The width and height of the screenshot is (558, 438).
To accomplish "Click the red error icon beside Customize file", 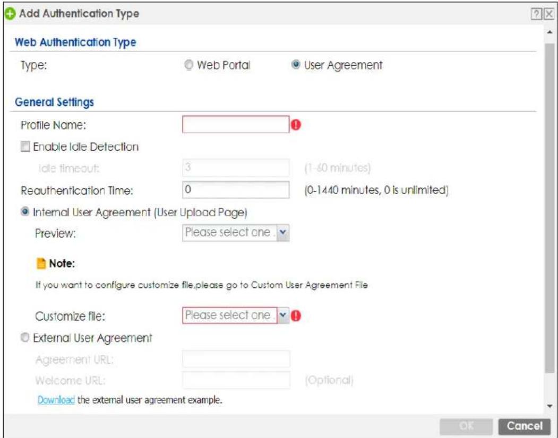I will pos(296,316).
